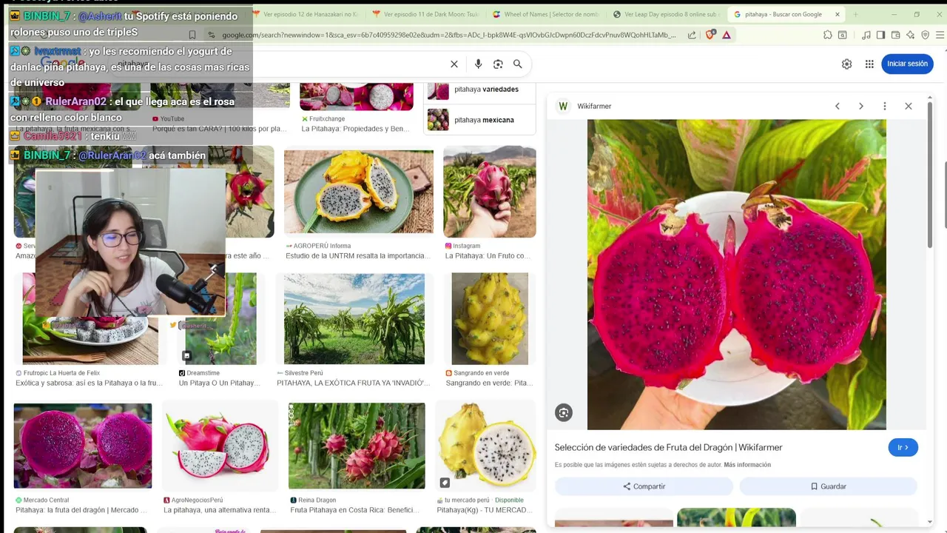Switch to Dark Moon episodio 11 tab
This screenshot has height=533, width=947.
pos(425,14)
